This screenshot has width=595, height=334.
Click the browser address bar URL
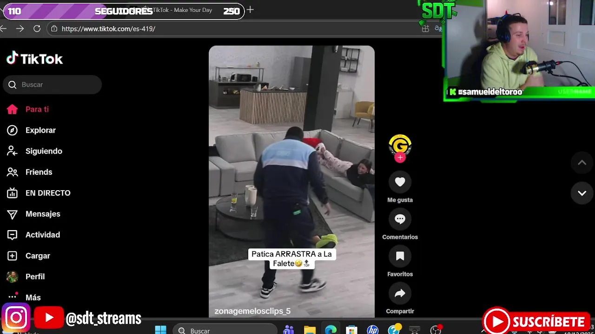[x=108, y=29]
